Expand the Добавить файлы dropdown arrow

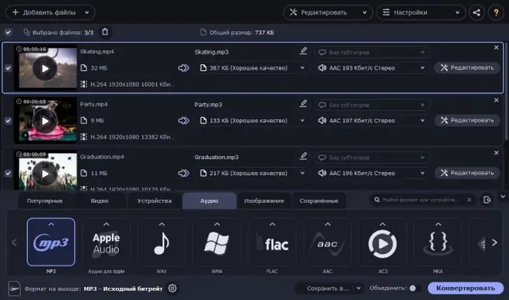[x=87, y=13]
